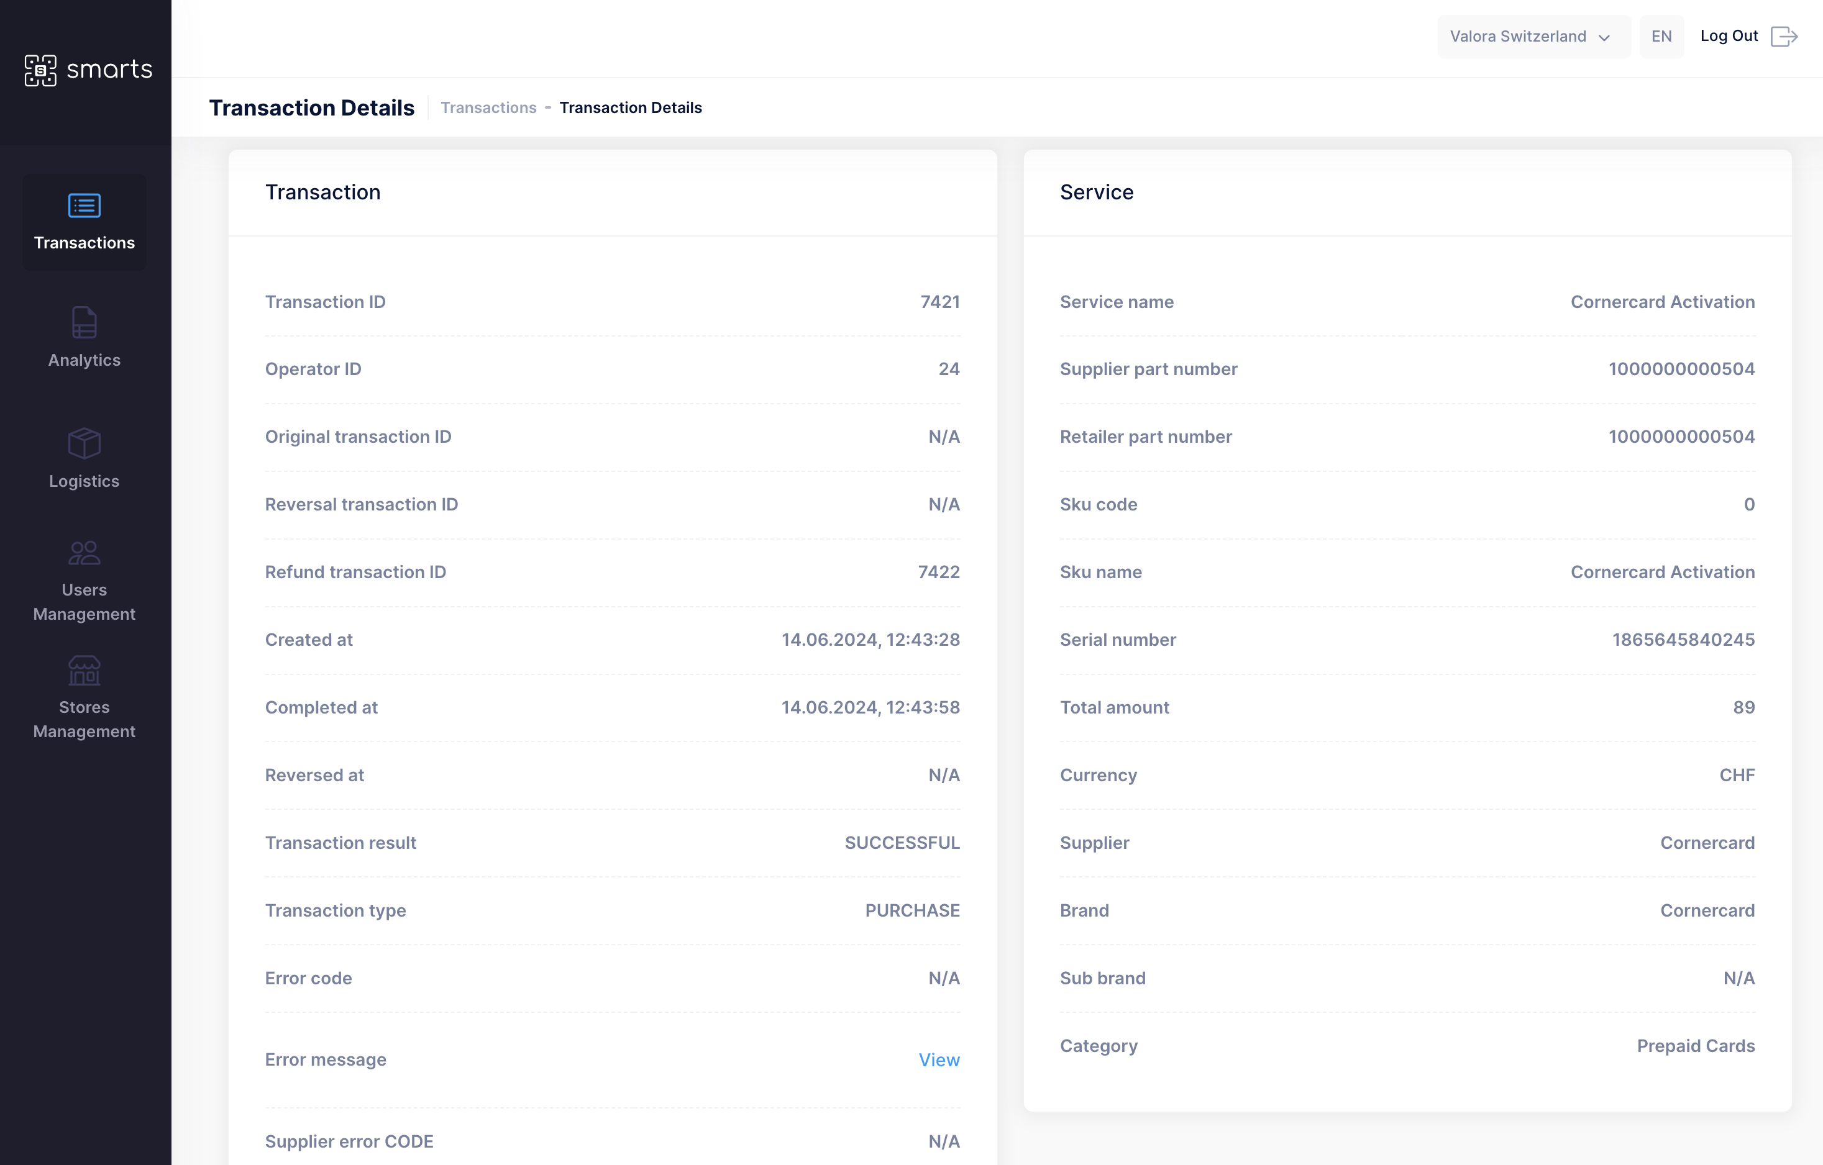Image resolution: width=1823 pixels, height=1165 pixels.
Task: Open the Transactions sidebar icon
Action: pos(84,206)
